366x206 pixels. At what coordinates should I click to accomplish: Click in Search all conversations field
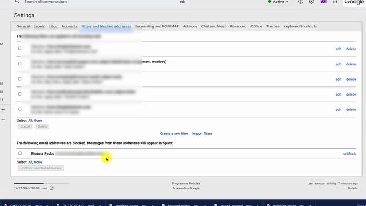(101, 2)
